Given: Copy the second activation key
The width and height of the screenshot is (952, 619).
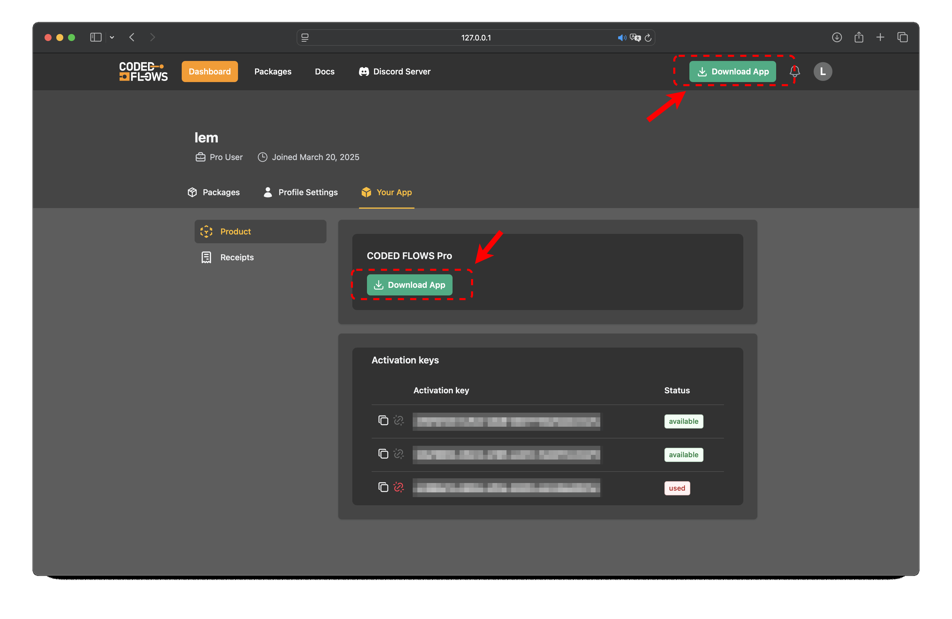Looking at the screenshot, I should pyautogui.click(x=383, y=453).
